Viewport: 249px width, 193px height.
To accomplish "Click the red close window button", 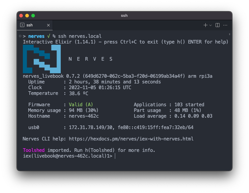I will [x=21, y=16].
